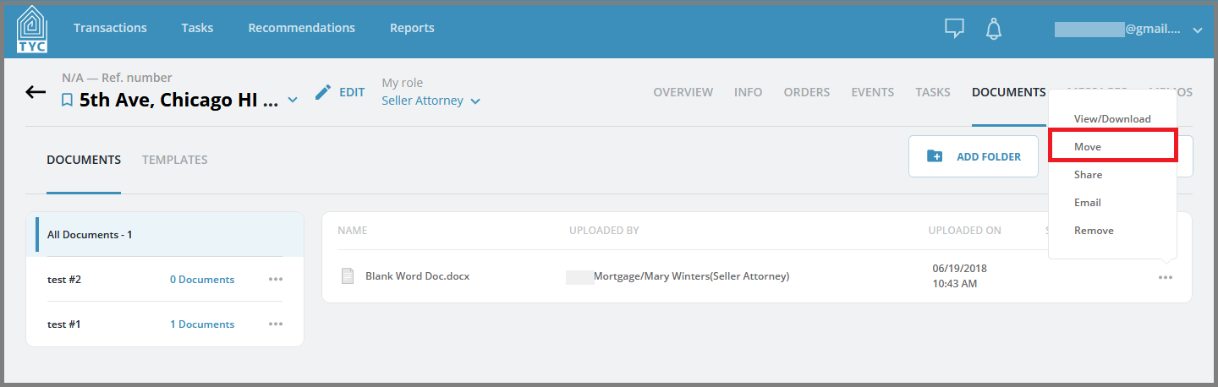
Task: Click the Blank Word Doc file icon
Action: coord(347,275)
